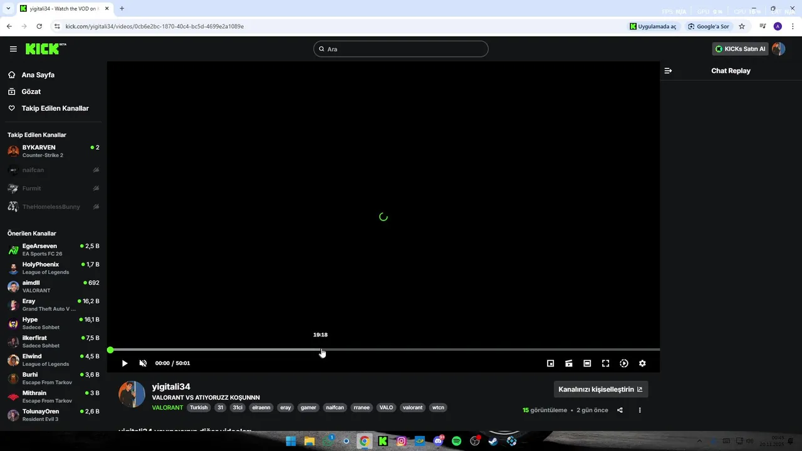Viewport: 802px width, 451px height.
Task: Open Instagram from the taskbar
Action: click(x=401, y=441)
